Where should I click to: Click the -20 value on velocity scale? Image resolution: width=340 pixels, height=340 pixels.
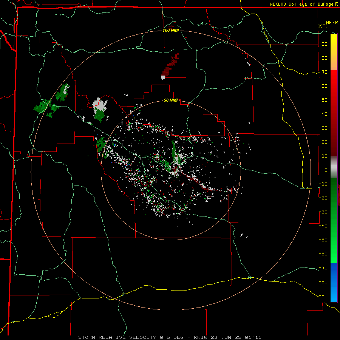point(323,198)
